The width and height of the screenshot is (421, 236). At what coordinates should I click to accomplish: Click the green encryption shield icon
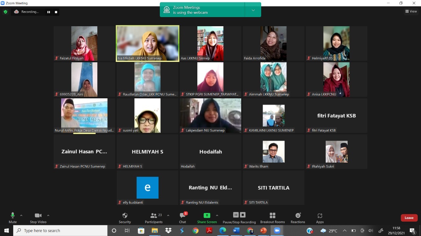(x=5, y=12)
